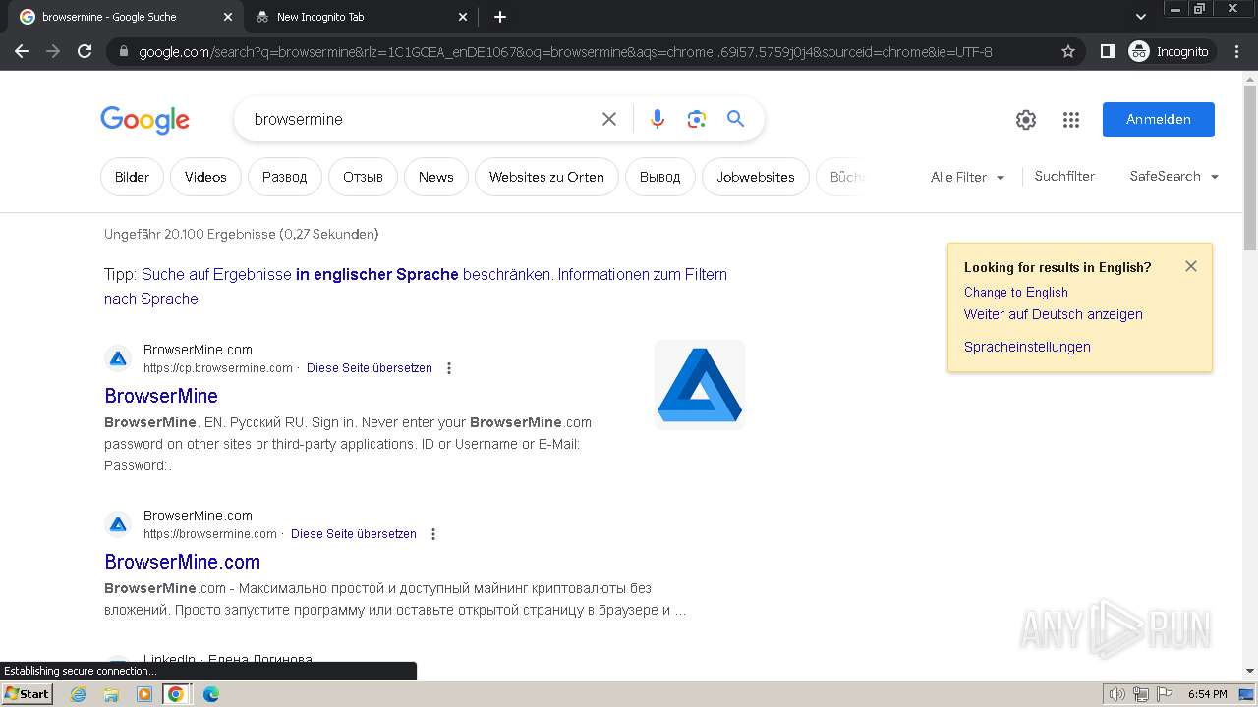
Task: Open the tab search dropdown arrow
Action: (1140, 17)
